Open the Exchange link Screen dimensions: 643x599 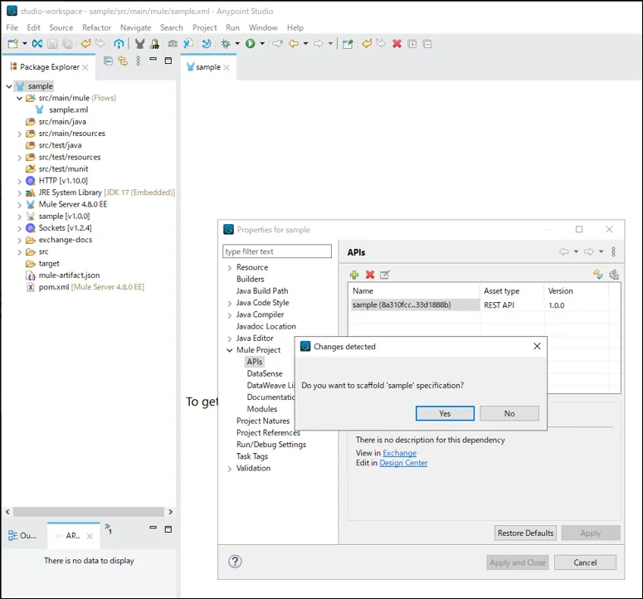coord(399,453)
